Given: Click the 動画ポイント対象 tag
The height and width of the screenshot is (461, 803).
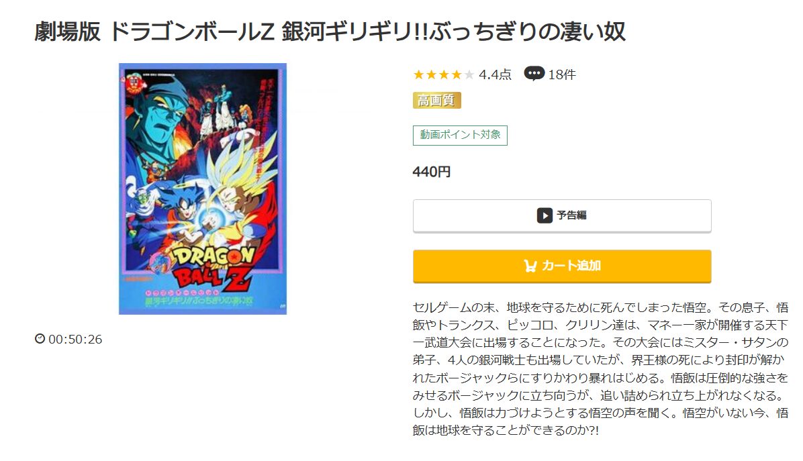Looking at the screenshot, I should click(x=460, y=135).
